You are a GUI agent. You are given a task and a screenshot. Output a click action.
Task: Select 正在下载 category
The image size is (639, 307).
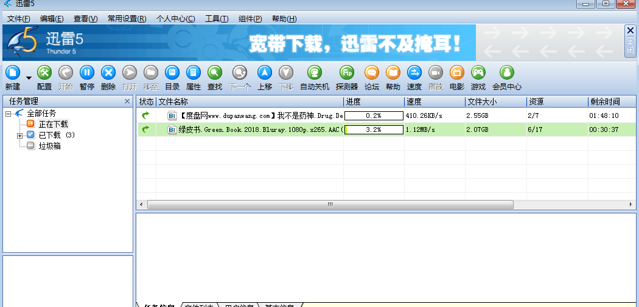coord(54,124)
